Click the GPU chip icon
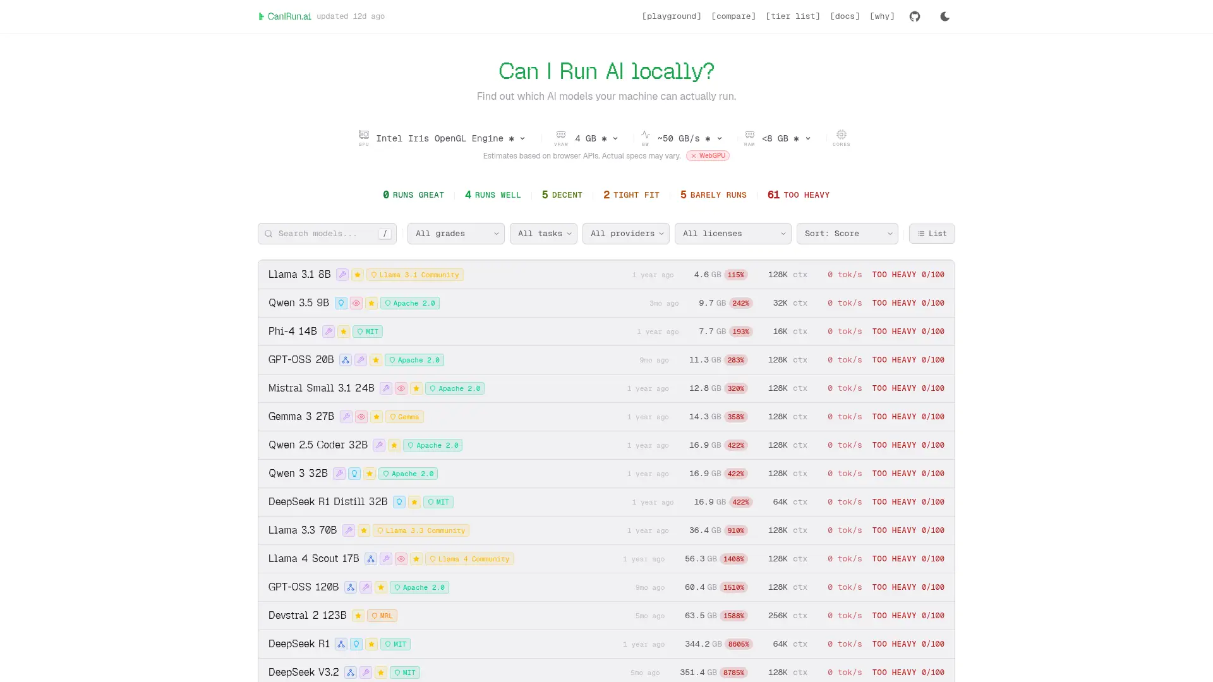This screenshot has height=682, width=1213. (x=364, y=135)
